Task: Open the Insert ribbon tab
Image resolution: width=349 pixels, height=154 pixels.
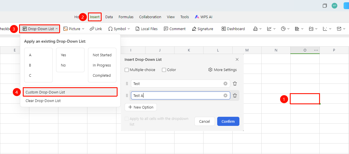Action: click(95, 17)
